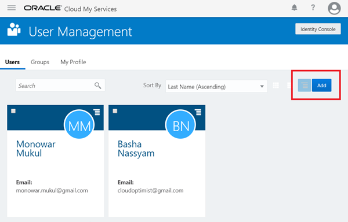
Task: Click monowar.mukul@gmail.com email text
Action: (52, 190)
